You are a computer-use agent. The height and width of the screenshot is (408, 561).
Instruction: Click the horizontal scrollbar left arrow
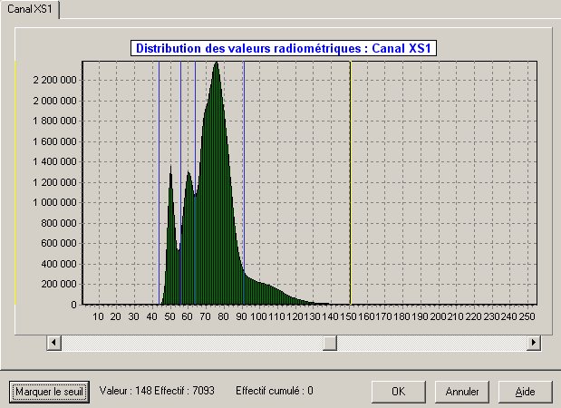[x=54, y=343]
